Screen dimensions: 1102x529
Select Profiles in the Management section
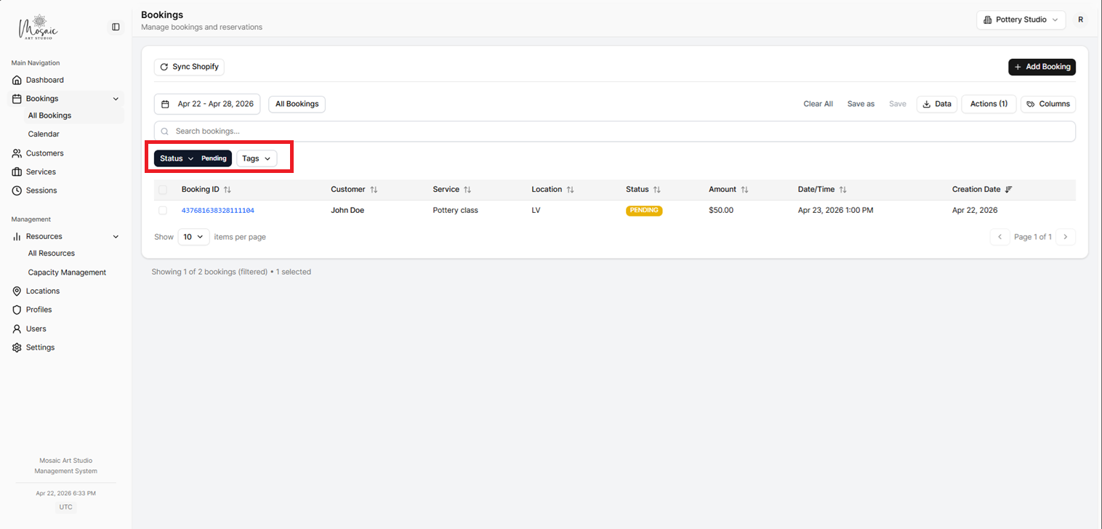point(39,310)
